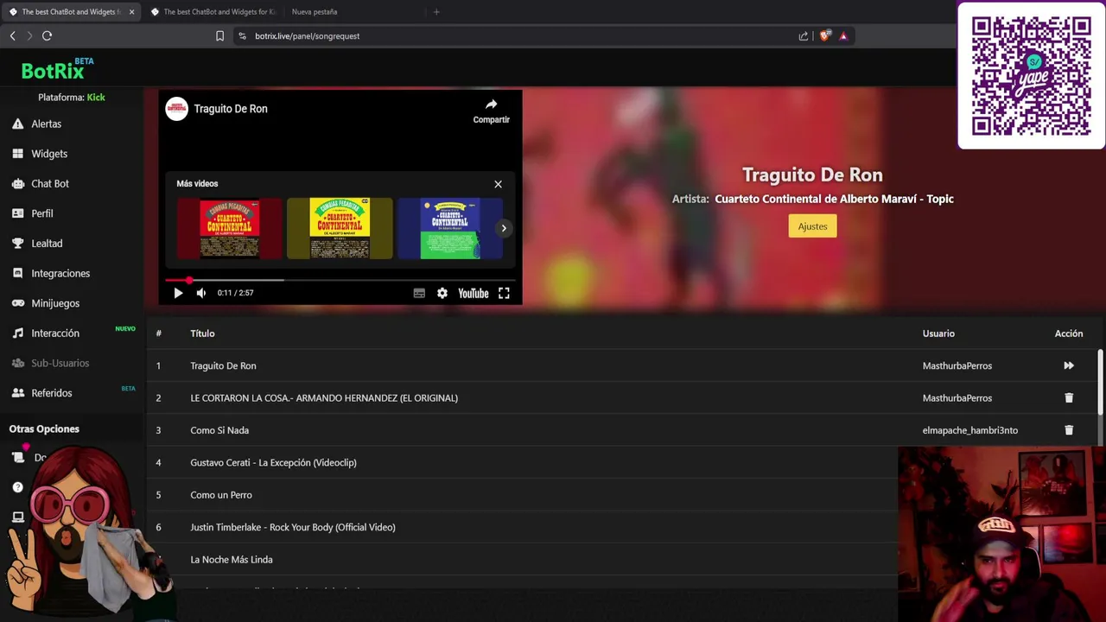Viewport: 1106px width, 622px height.
Task: Open the Chat Bot sidebar section
Action: (x=50, y=183)
